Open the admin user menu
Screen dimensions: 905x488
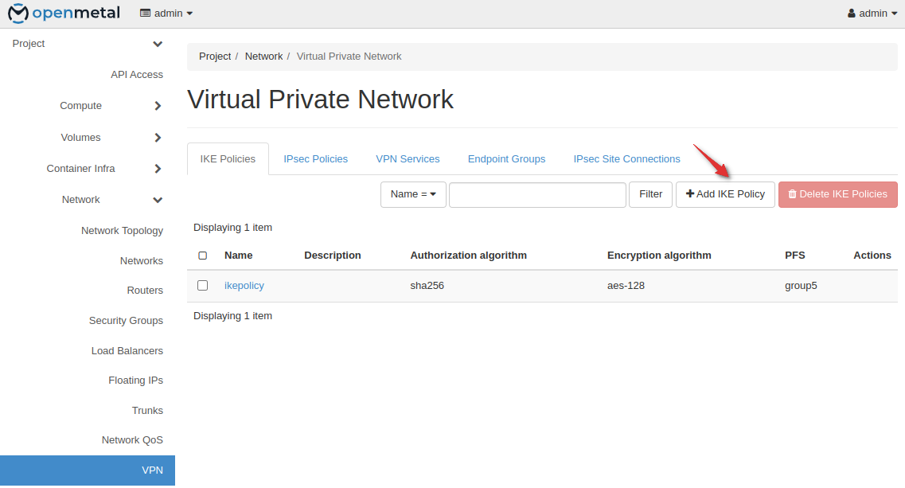coord(872,14)
